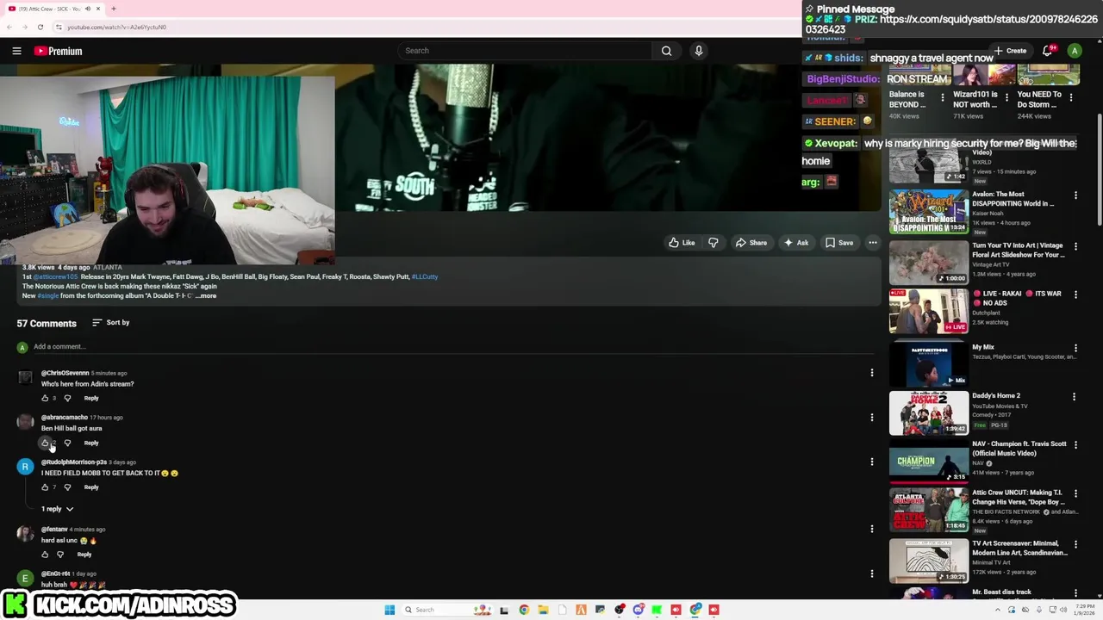This screenshot has height=620, width=1103.
Task: Click the #LLCutty hashtag link
Action: coord(425,276)
